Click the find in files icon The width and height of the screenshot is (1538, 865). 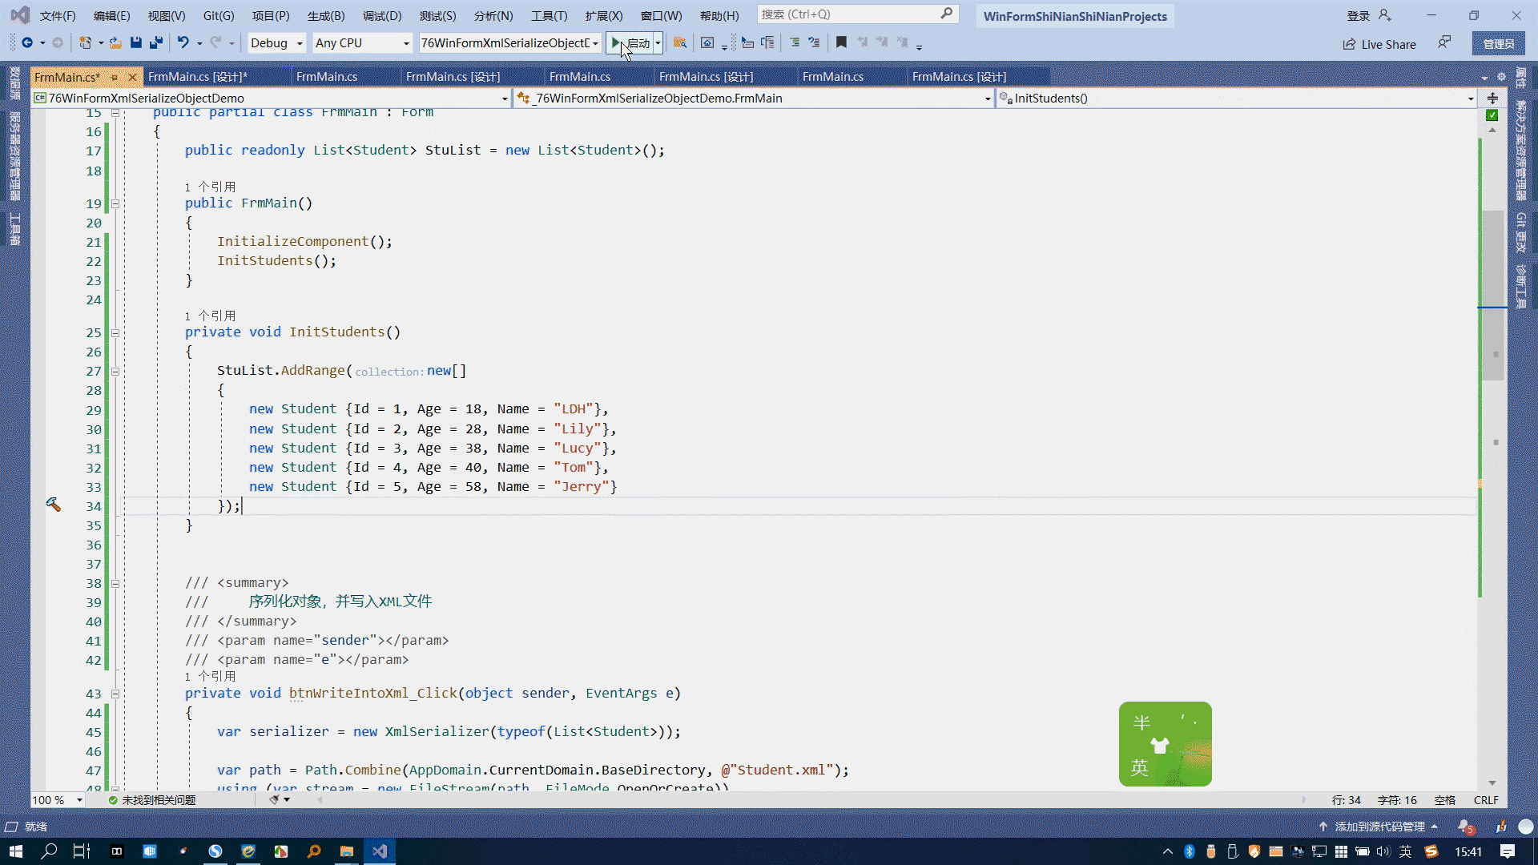coord(680,43)
